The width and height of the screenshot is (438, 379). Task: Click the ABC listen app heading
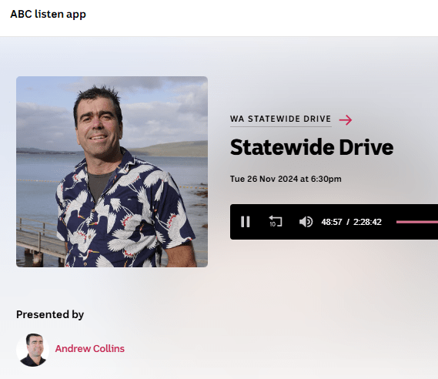48,14
